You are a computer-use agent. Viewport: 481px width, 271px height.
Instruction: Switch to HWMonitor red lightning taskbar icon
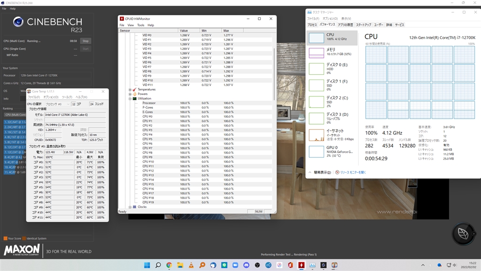tap(302, 265)
